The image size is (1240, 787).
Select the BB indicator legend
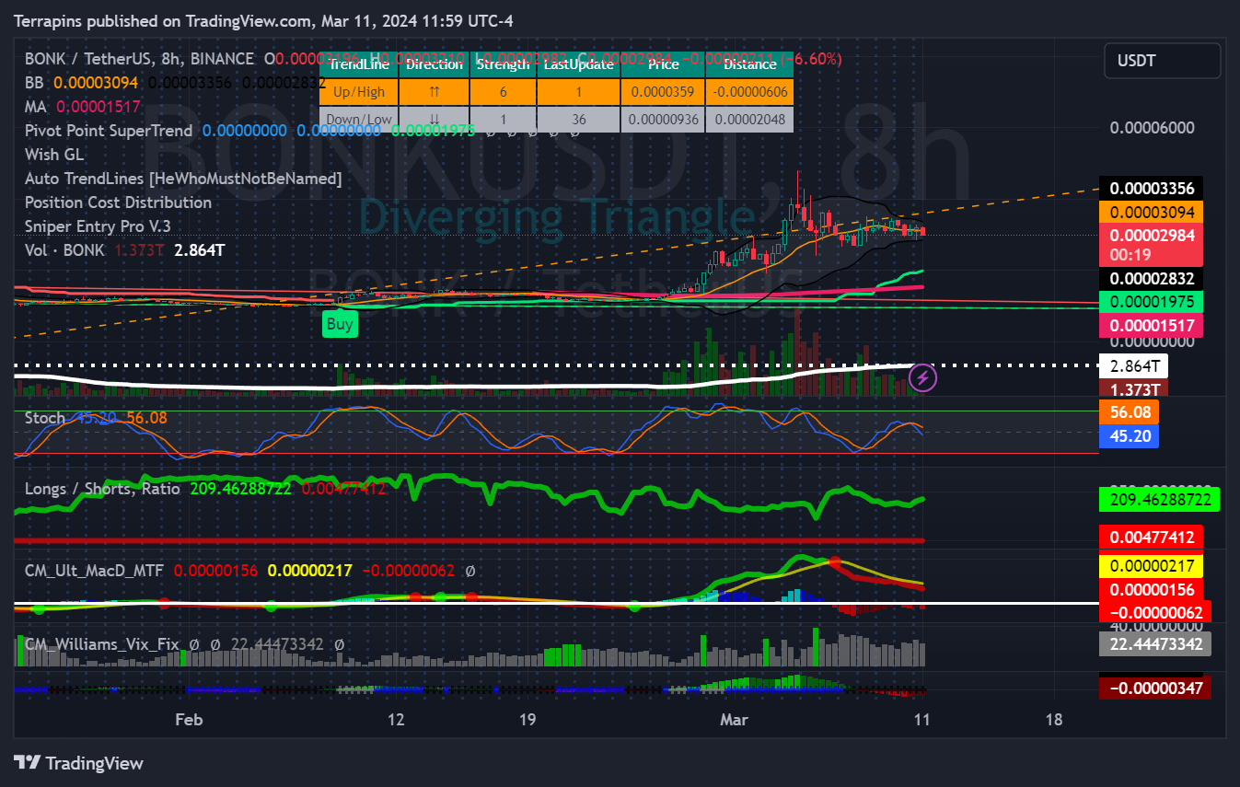point(36,82)
